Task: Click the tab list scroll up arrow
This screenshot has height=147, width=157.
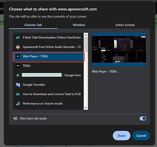Action: pos(86,35)
